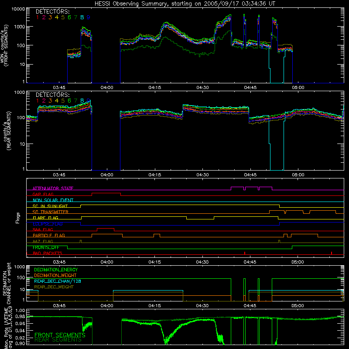
Task: Click the GAP_FLAG label
Action: tap(43, 194)
